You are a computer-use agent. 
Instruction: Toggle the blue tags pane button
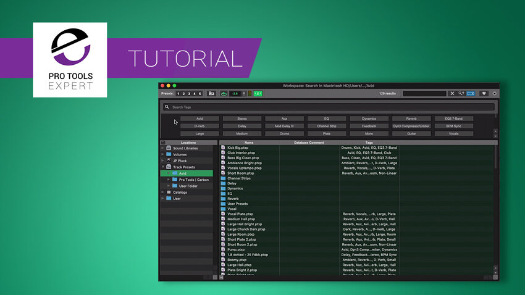point(471,94)
